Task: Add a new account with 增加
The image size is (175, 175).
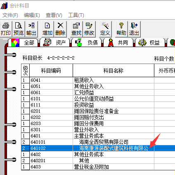Action: pyautogui.click(x=47, y=29)
